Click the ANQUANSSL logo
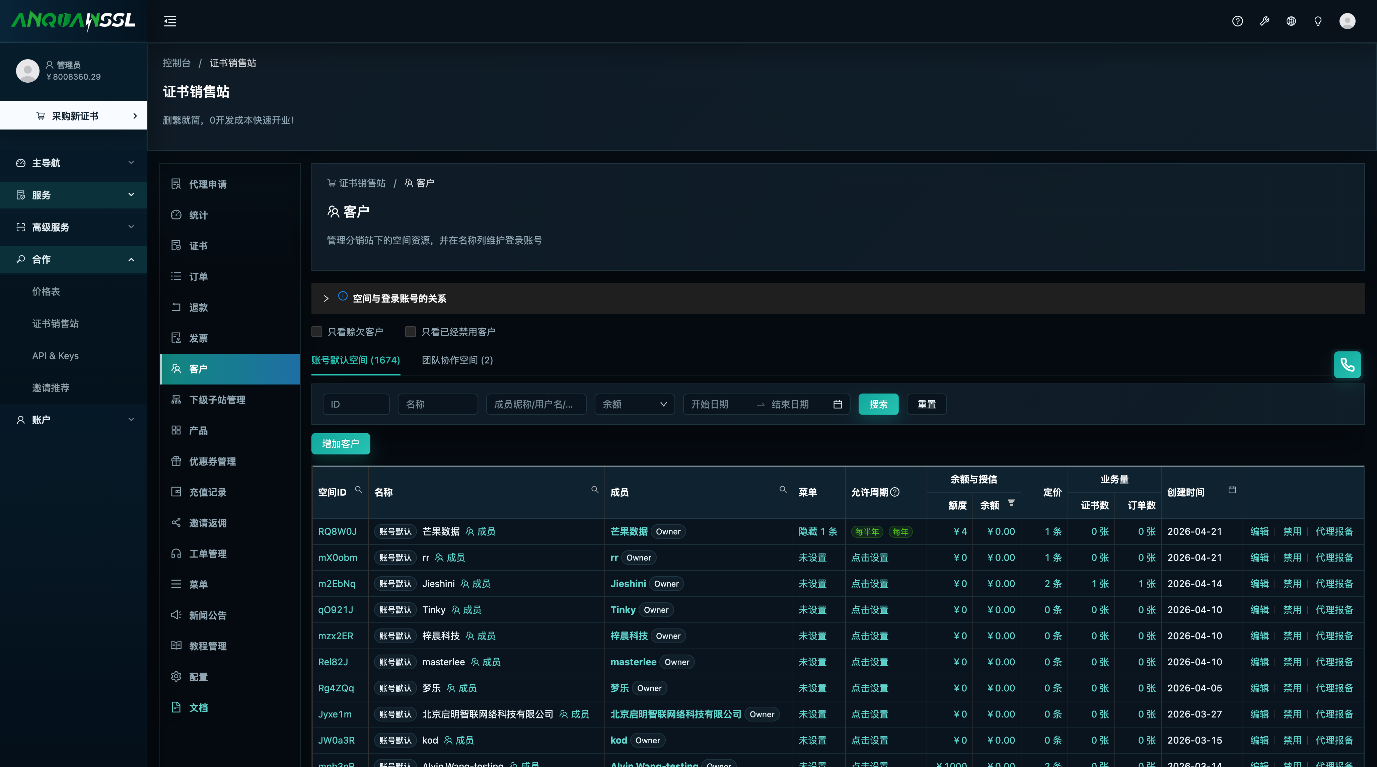Viewport: 1377px width, 767px height. click(x=73, y=21)
